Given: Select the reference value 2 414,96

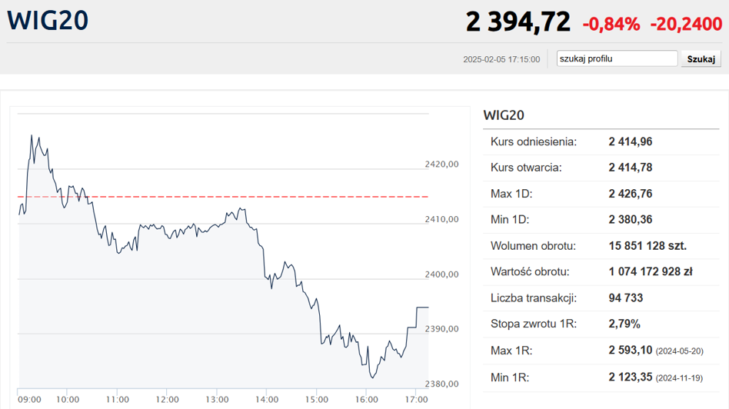Looking at the screenshot, I should tap(631, 141).
